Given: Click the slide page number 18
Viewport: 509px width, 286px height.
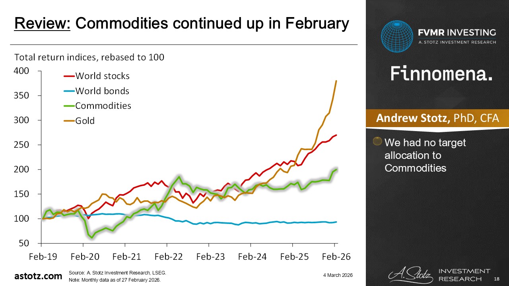Looking at the screenshot, I should (496, 279).
